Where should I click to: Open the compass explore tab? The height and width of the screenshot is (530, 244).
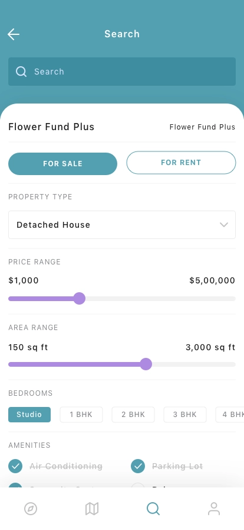click(31, 509)
